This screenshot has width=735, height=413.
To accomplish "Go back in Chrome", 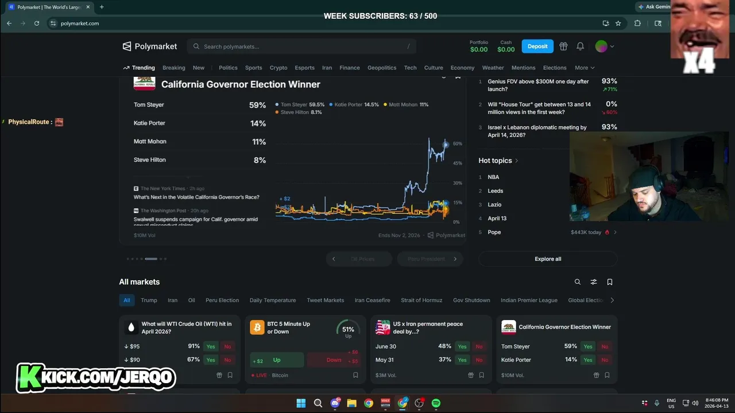I will [x=9, y=24].
